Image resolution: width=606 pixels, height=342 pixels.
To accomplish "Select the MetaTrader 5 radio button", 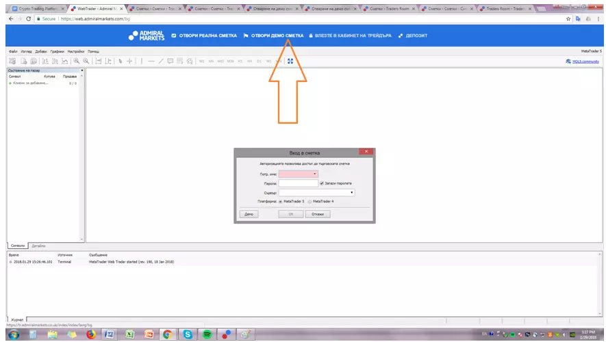I will [280, 202].
